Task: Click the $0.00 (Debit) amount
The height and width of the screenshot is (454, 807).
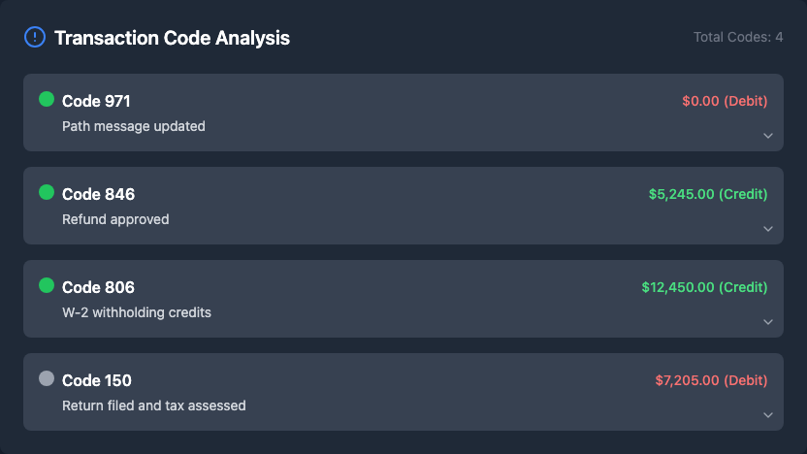Action: (725, 101)
